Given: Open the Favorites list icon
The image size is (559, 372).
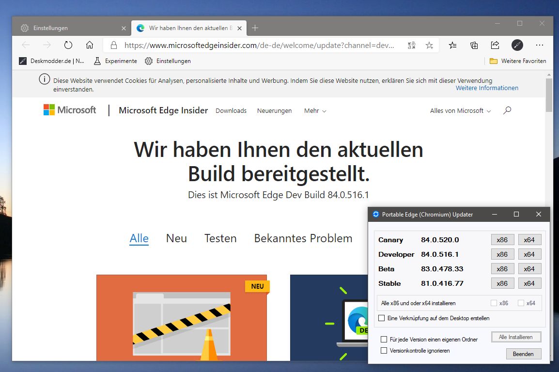Looking at the screenshot, I should (452, 45).
